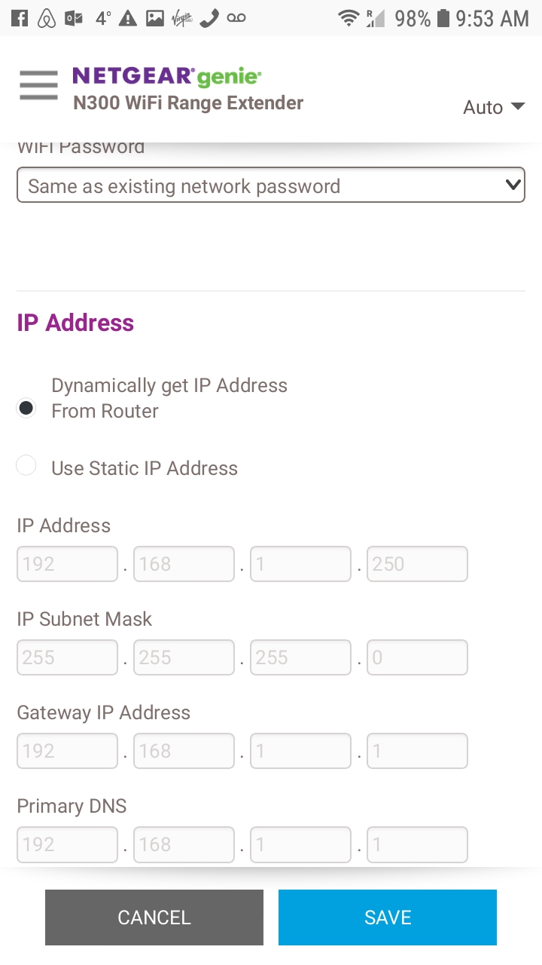
Task: Click the voicemail icon
Action: (x=236, y=17)
